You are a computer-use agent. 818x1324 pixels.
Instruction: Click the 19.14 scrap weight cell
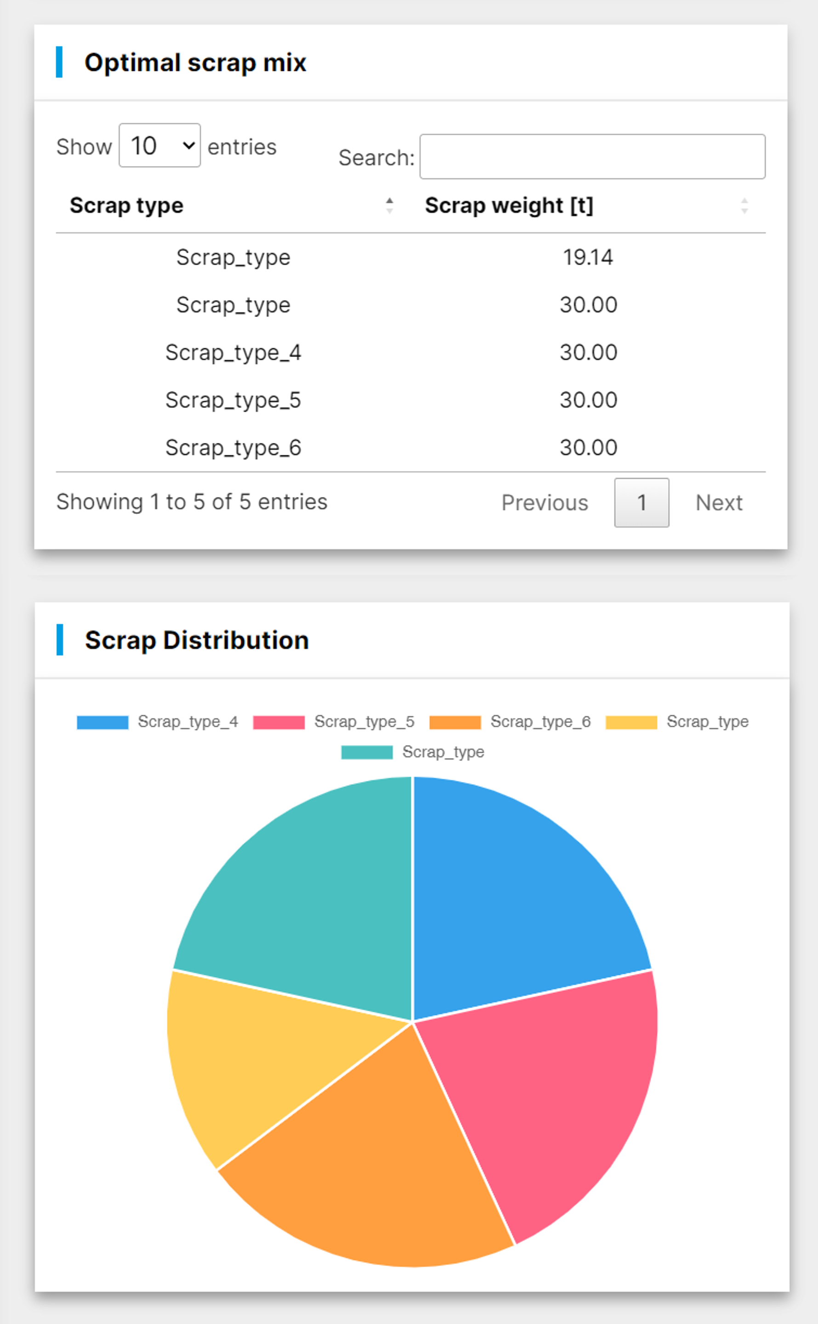588,258
